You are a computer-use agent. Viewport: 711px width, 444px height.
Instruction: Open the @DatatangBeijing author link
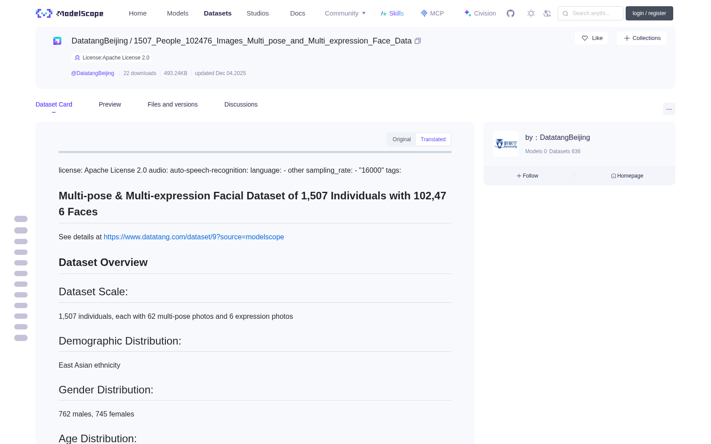[92, 73]
